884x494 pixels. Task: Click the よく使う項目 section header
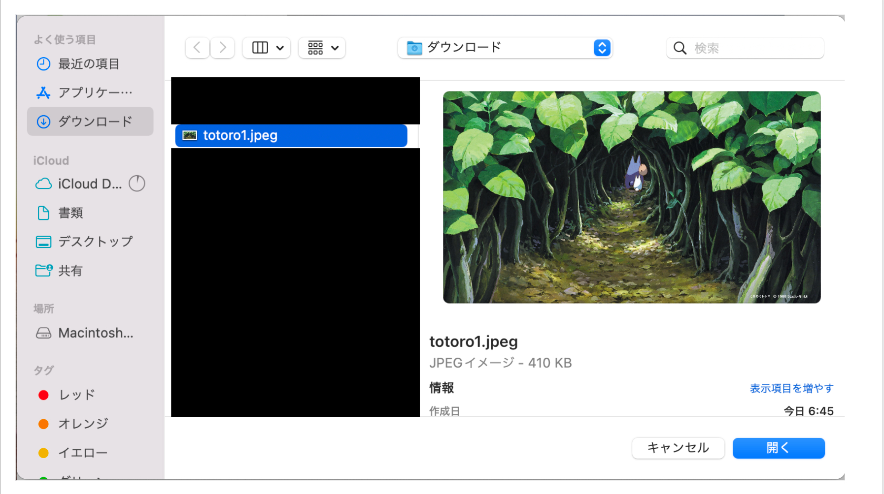65,40
